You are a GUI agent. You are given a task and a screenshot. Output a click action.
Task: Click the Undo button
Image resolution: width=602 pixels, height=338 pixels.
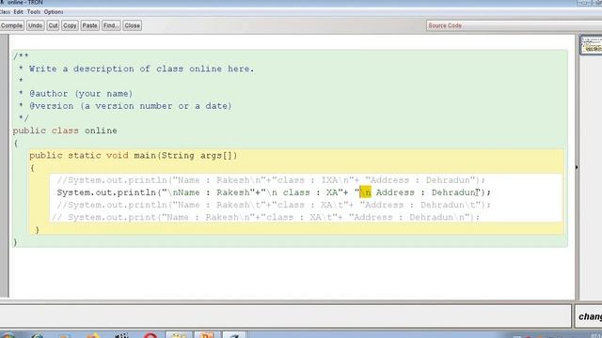(36, 25)
